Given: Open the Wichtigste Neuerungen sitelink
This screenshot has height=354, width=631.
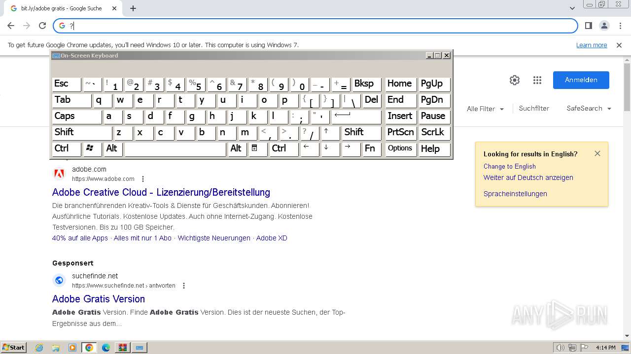Looking at the screenshot, I should tap(214, 238).
